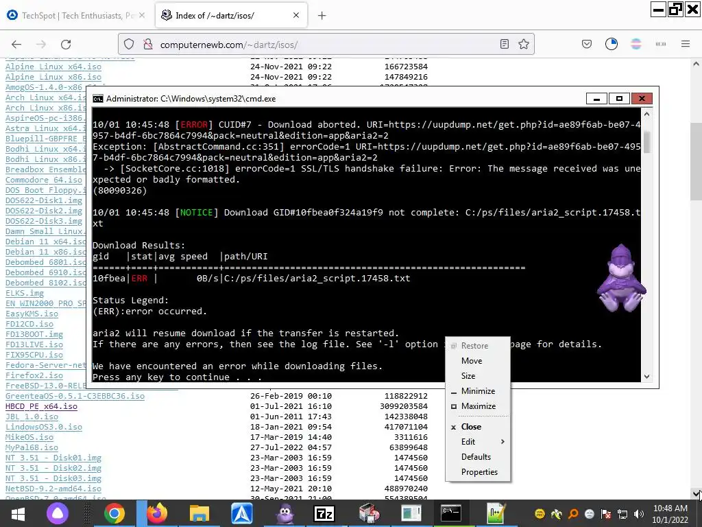The image size is (702, 527).
Task: Switch to cmd.exe in the taskbar
Action: [x=451, y=513]
